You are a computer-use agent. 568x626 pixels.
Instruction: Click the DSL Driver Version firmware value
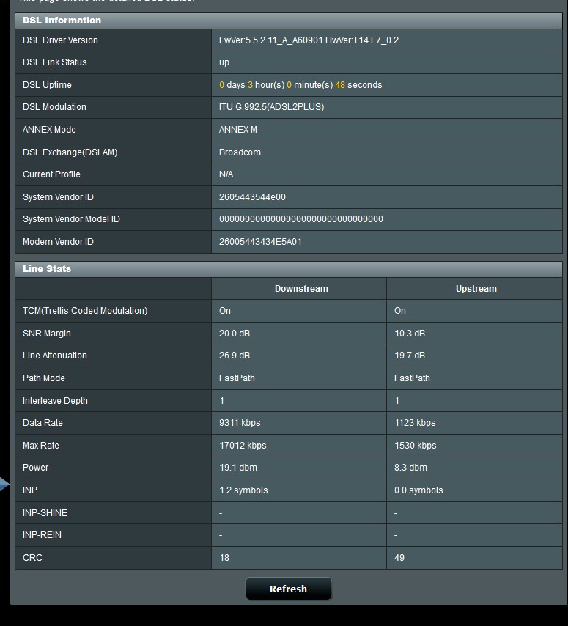pos(309,40)
